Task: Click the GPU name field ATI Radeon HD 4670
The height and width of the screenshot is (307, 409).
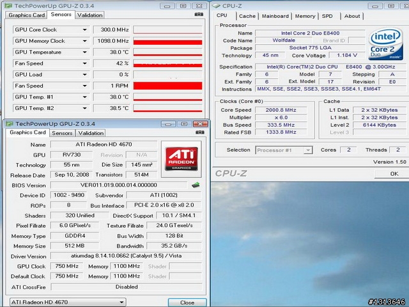Action: [x=104, y=145]
